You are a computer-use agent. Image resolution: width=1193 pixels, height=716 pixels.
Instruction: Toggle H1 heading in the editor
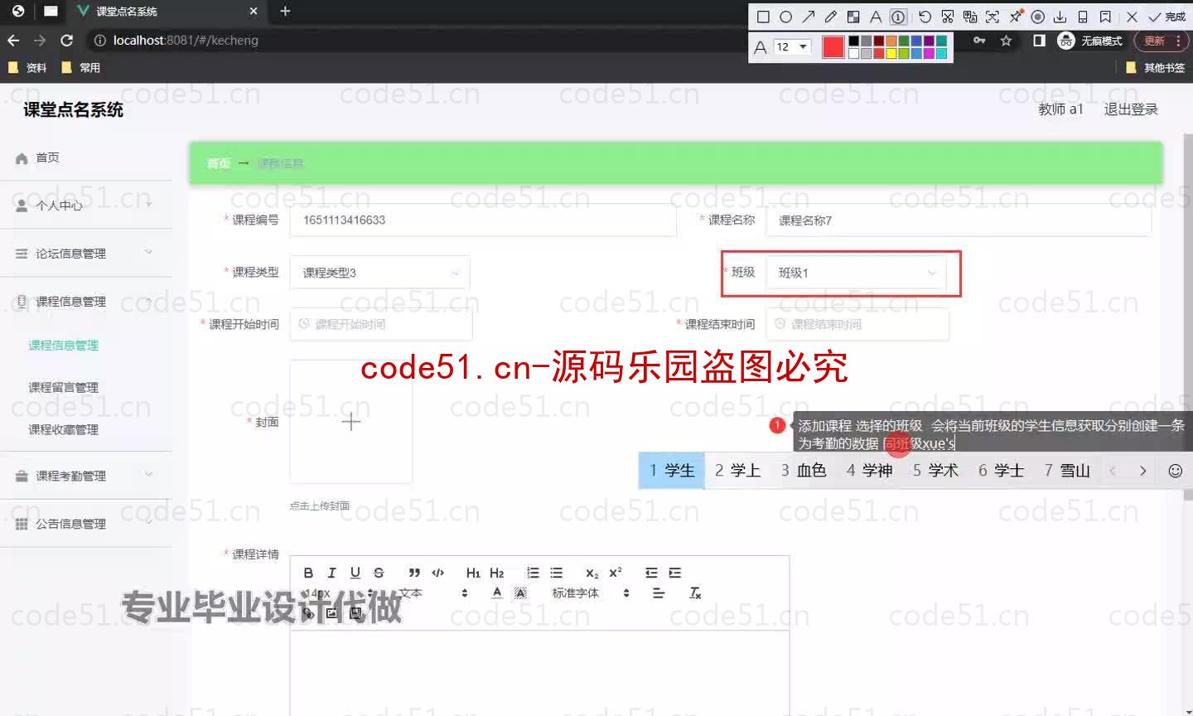[473, 573]
